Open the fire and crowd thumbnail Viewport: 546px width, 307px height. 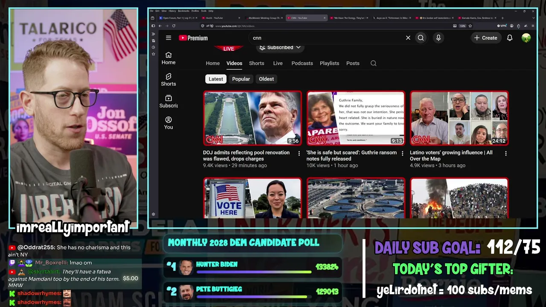pos(459,198)
